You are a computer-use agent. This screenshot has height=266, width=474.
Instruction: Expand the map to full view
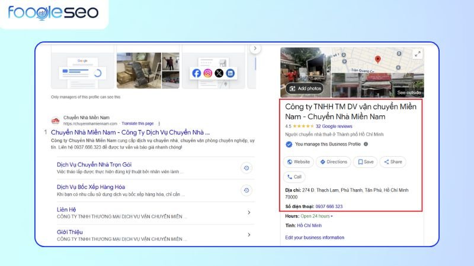[x=417, y=54]
